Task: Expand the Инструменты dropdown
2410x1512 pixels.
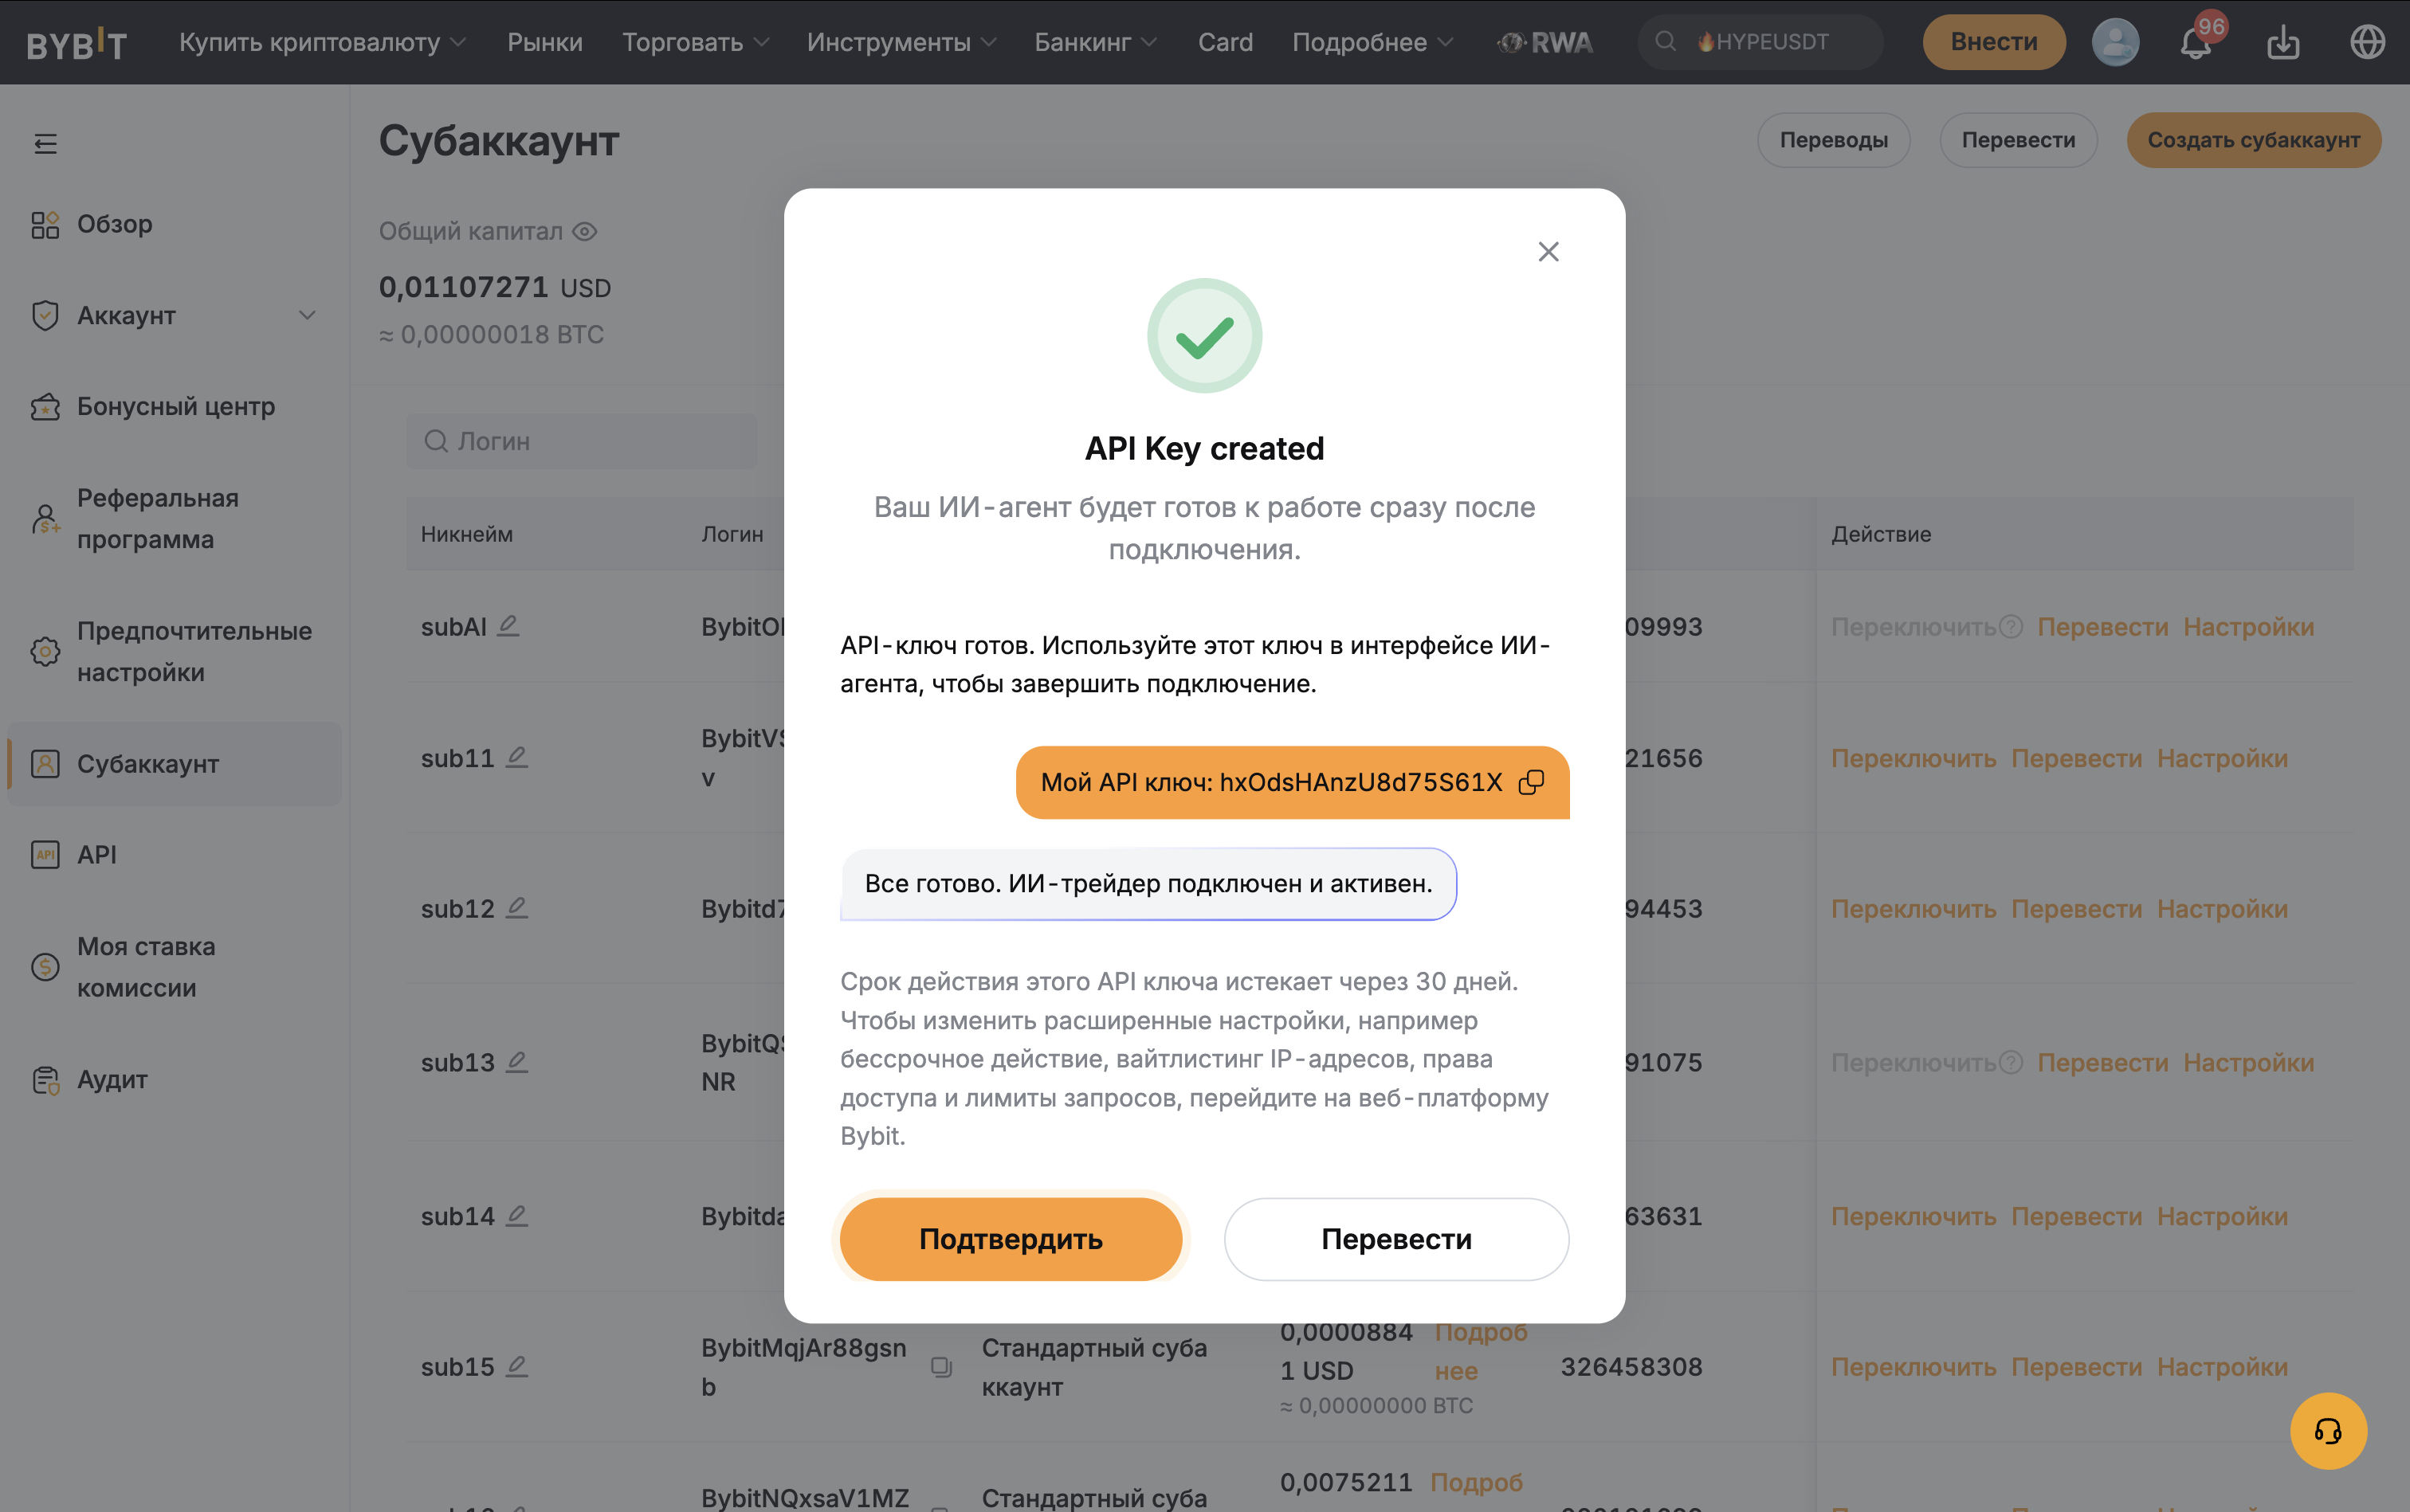Action: coord(901,42)
